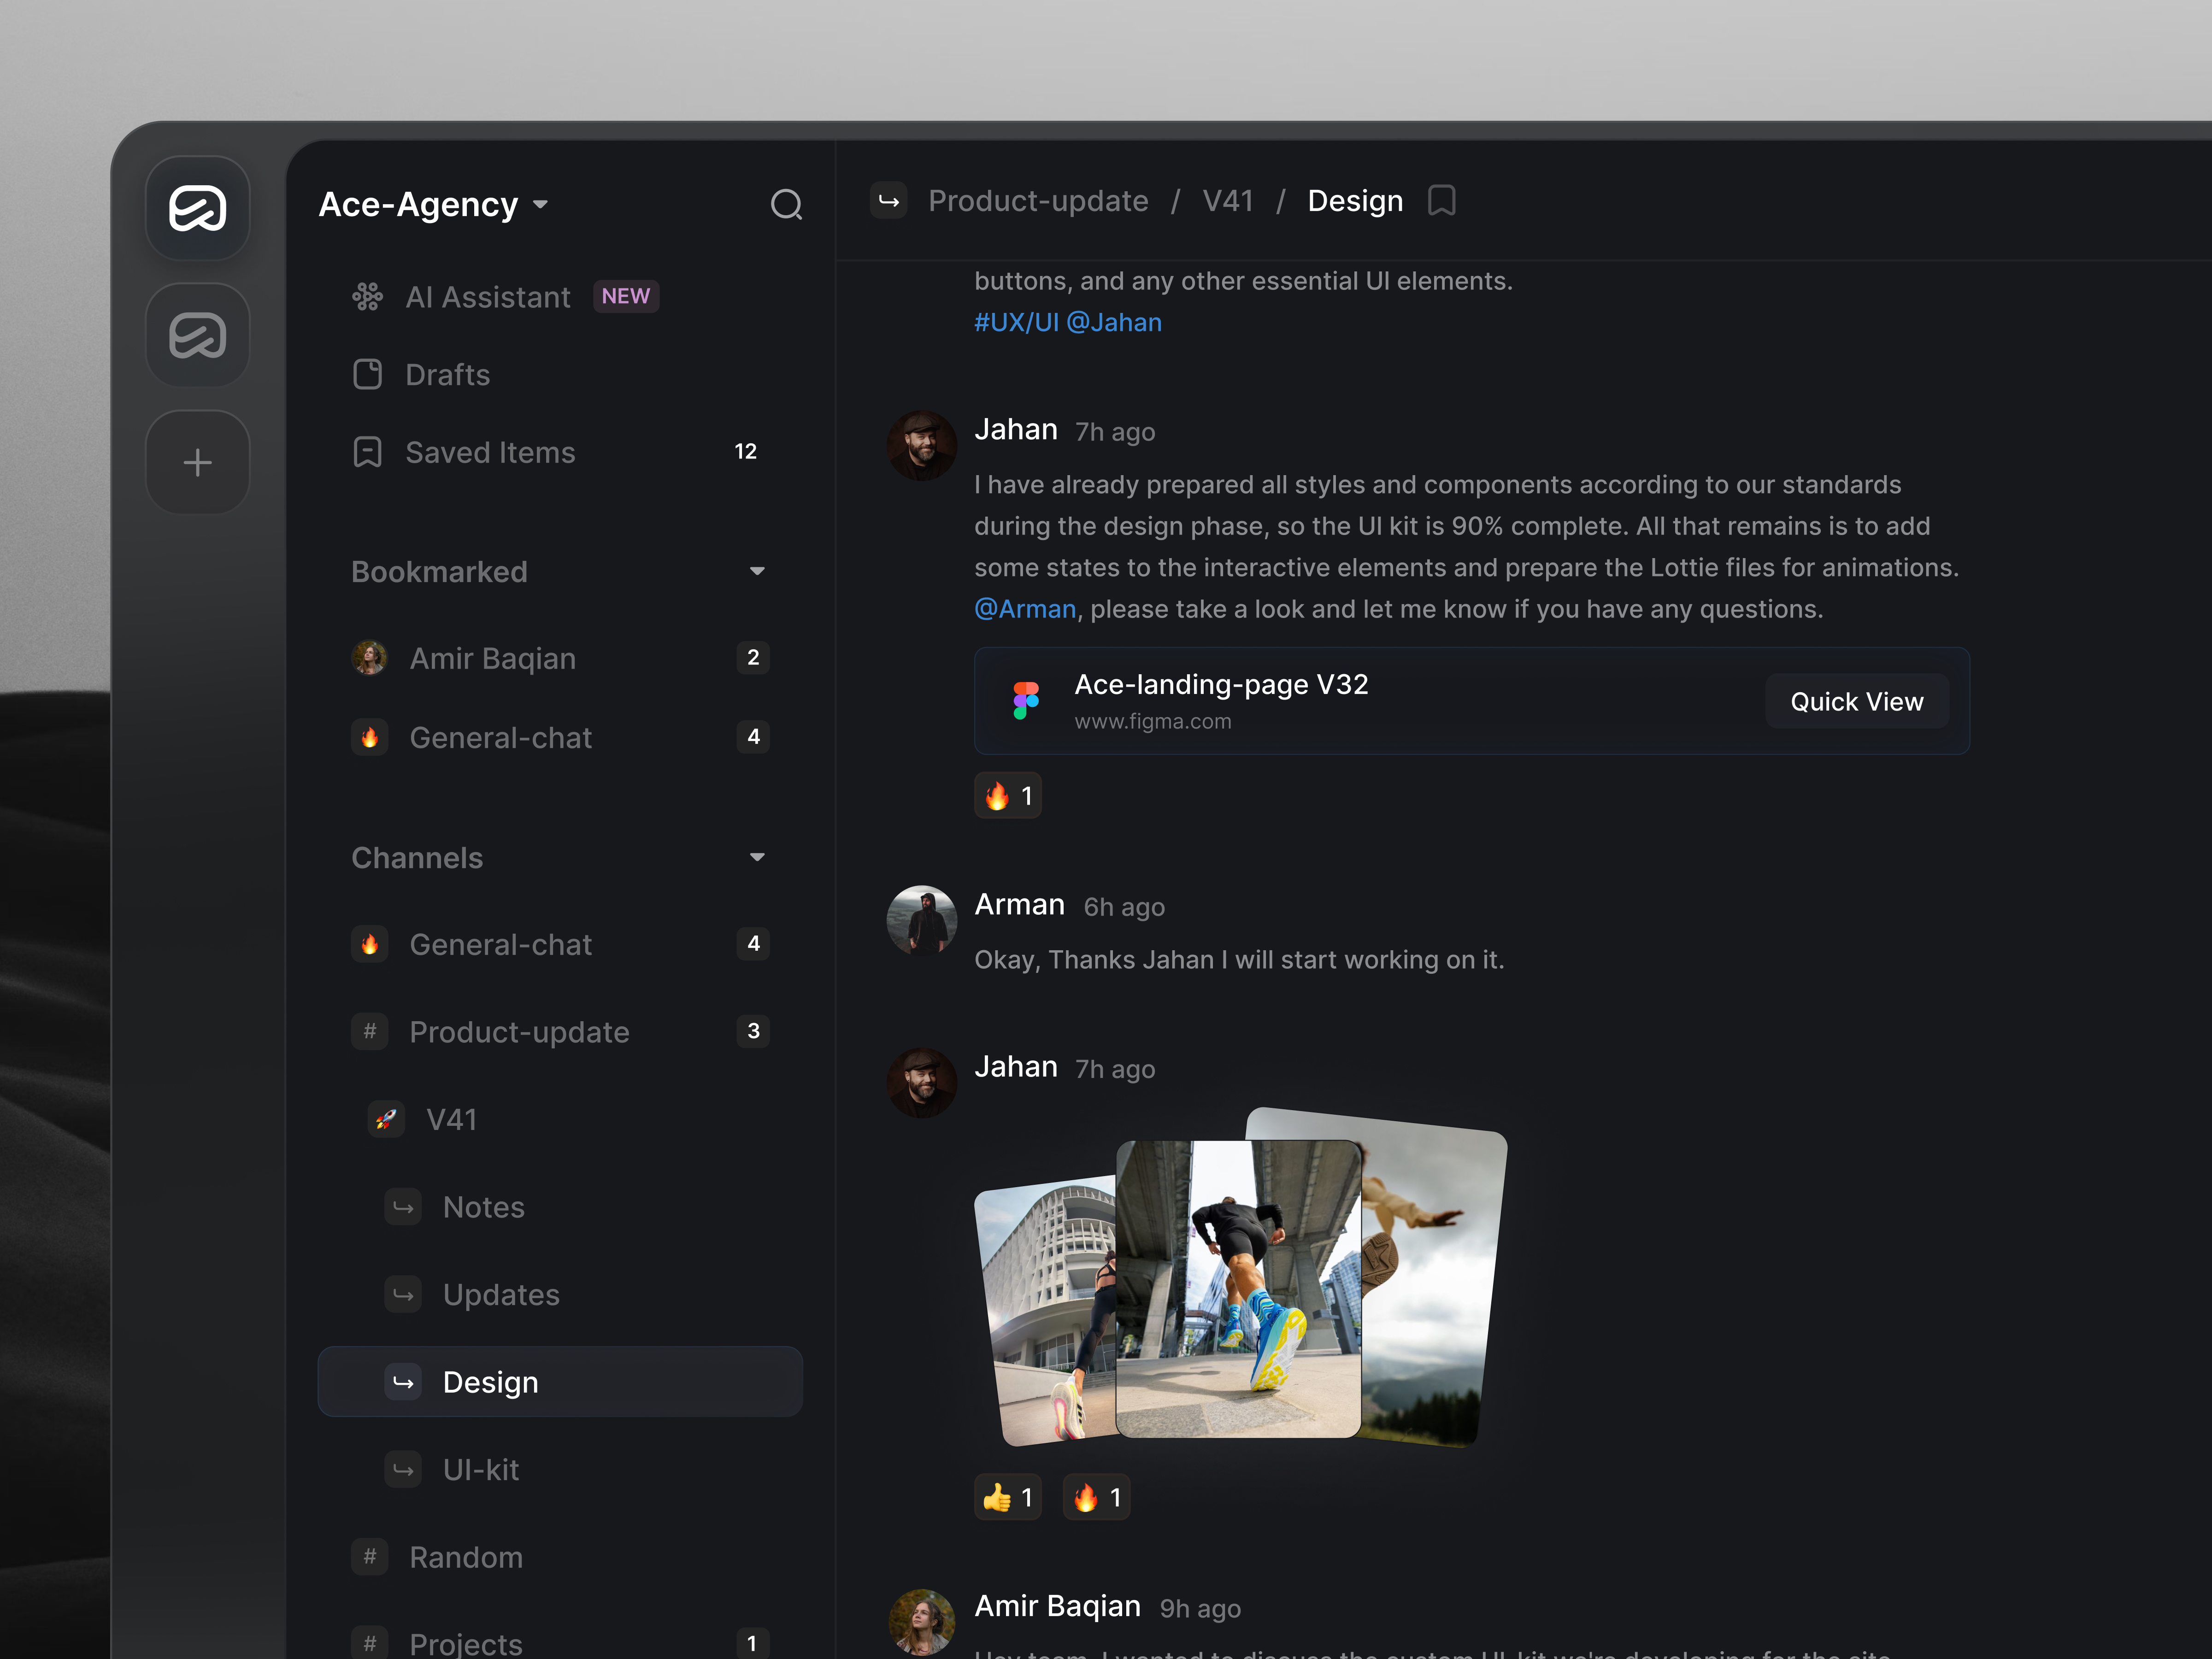Select the AI Assistant feature
This screenshot has height=1659, width=2212.
(x=487, y=296)
